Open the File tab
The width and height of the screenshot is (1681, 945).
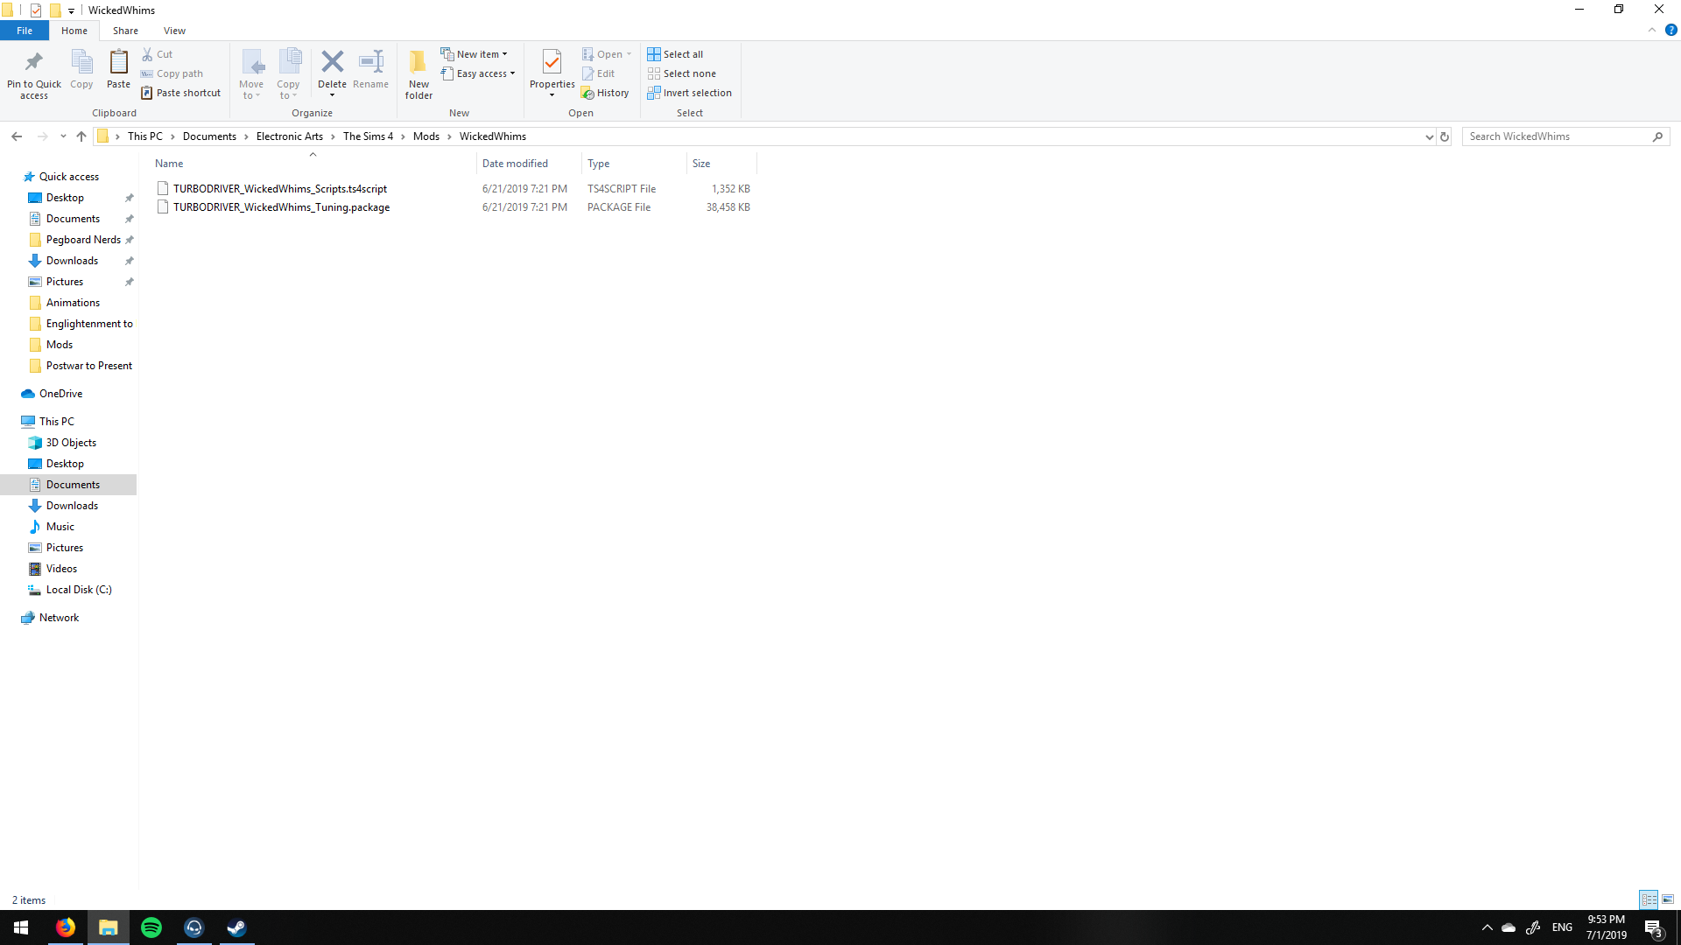pyautogui.click(x=25, y=31)
